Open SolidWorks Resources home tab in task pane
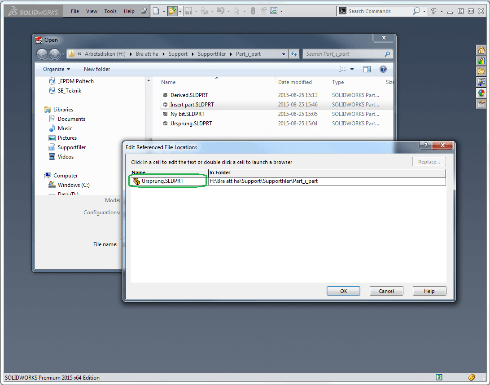The image size is (490, 385). [x=481, y=50]
